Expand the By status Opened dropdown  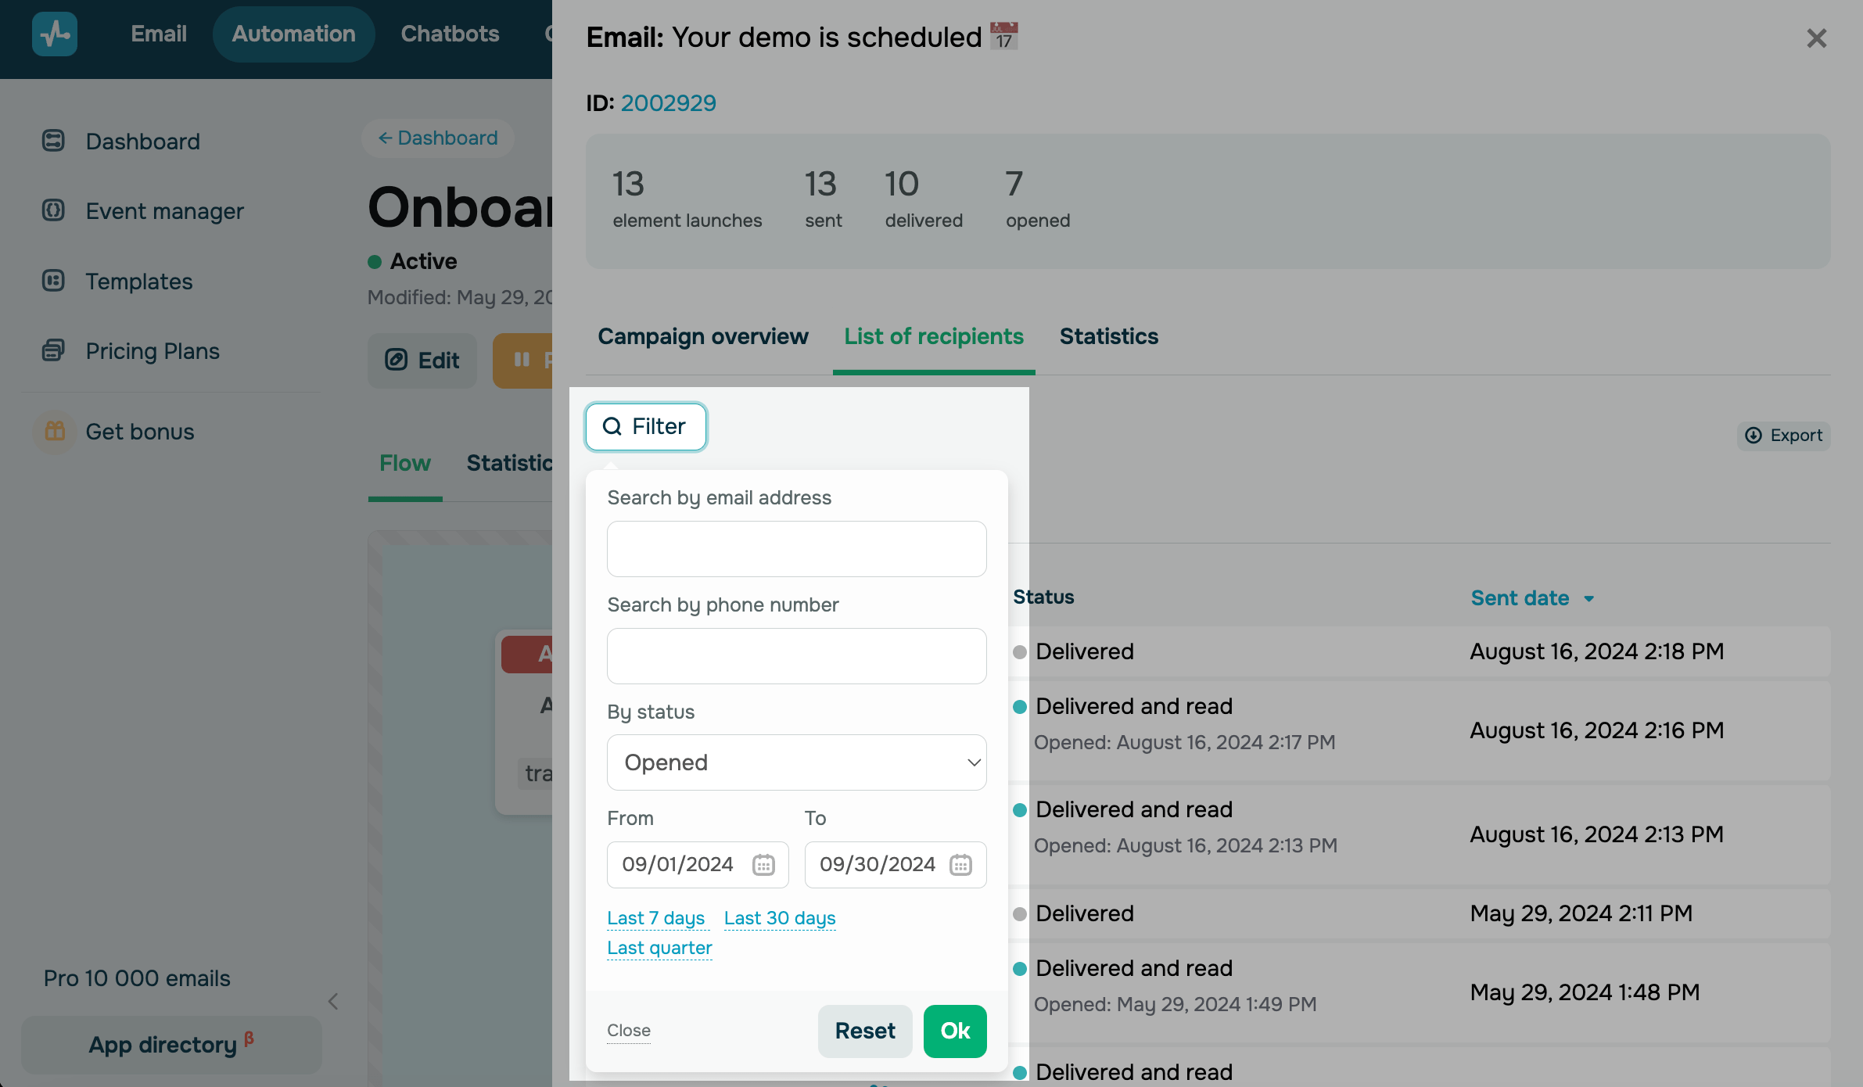click(x=796, y=762)
